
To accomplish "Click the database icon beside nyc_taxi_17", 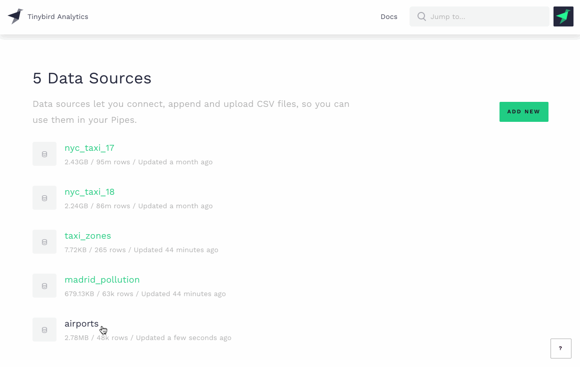I will [x=44, y=154].
